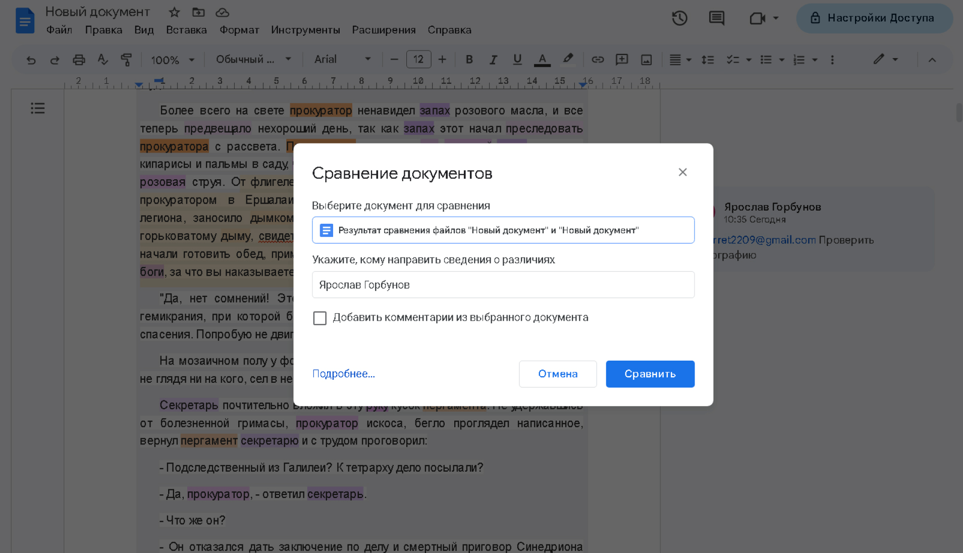The image size is (963, 553).
Task: Open the paragraph style dropdown
Action: (253, 60)
